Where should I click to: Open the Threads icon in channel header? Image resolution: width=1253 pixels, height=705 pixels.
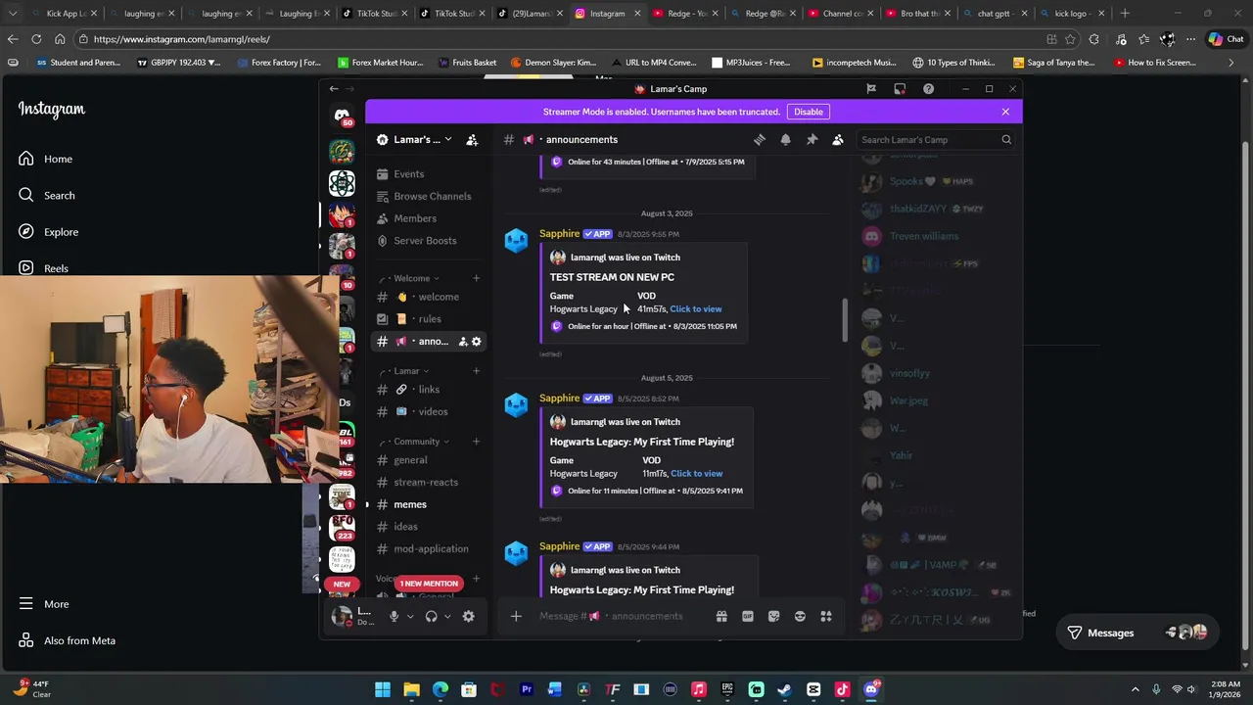pos(760,140)
